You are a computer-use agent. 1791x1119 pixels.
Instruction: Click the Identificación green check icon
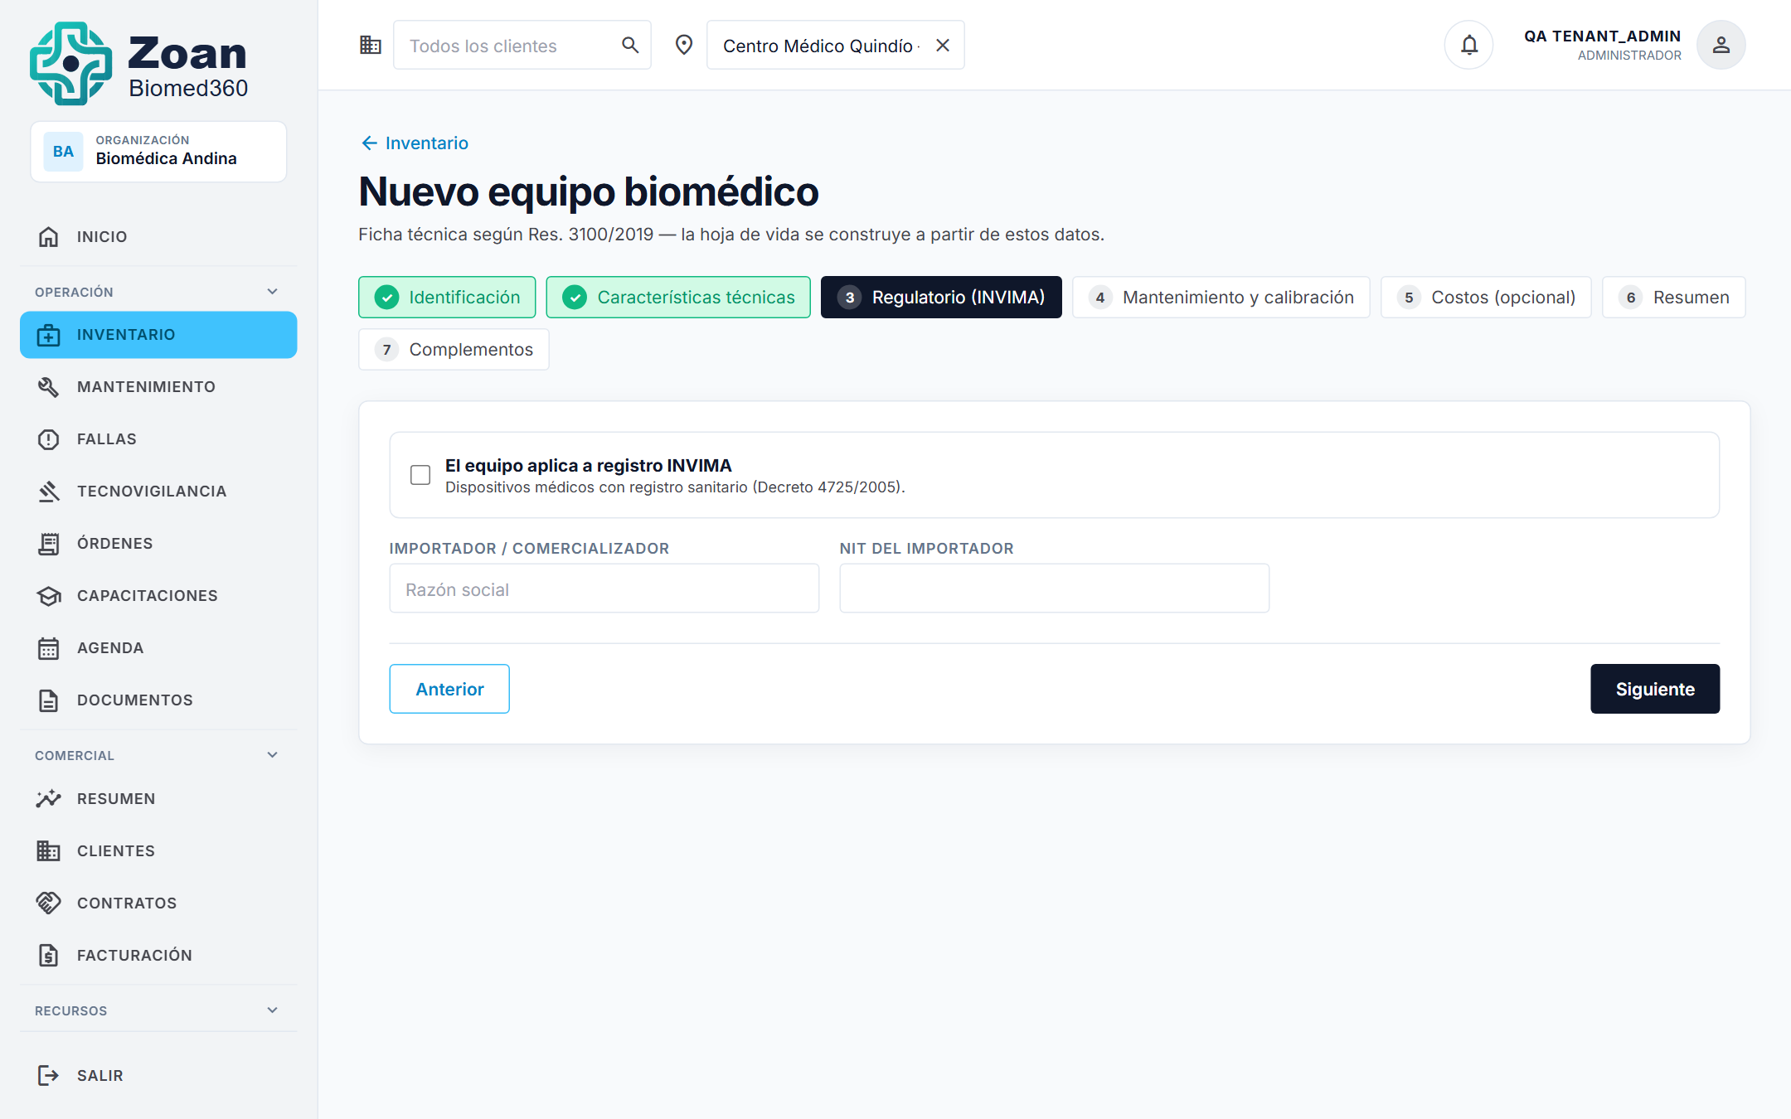(387, 298)
